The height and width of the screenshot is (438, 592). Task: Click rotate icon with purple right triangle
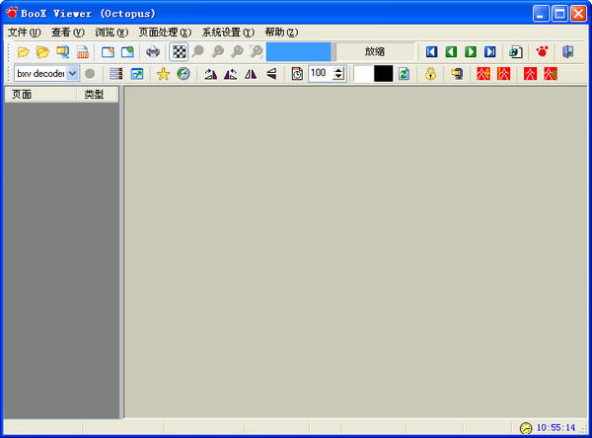[211, 74]
